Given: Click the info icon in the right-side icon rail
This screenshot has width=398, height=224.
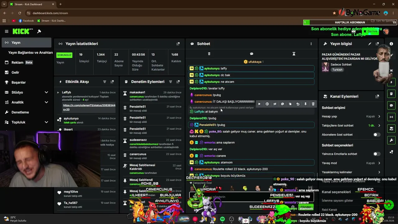Looking at the screenshot, I should 391,44.
